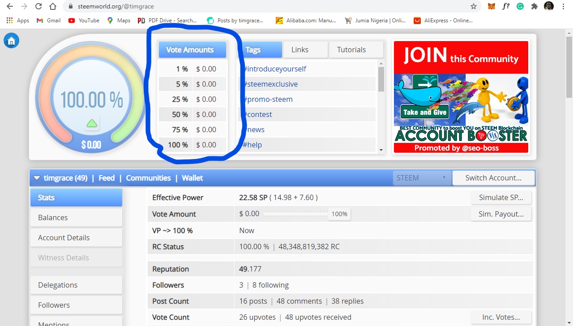573x326 pixels.
Task: Click the Simulate SP... button
Action: click(500, 197)
